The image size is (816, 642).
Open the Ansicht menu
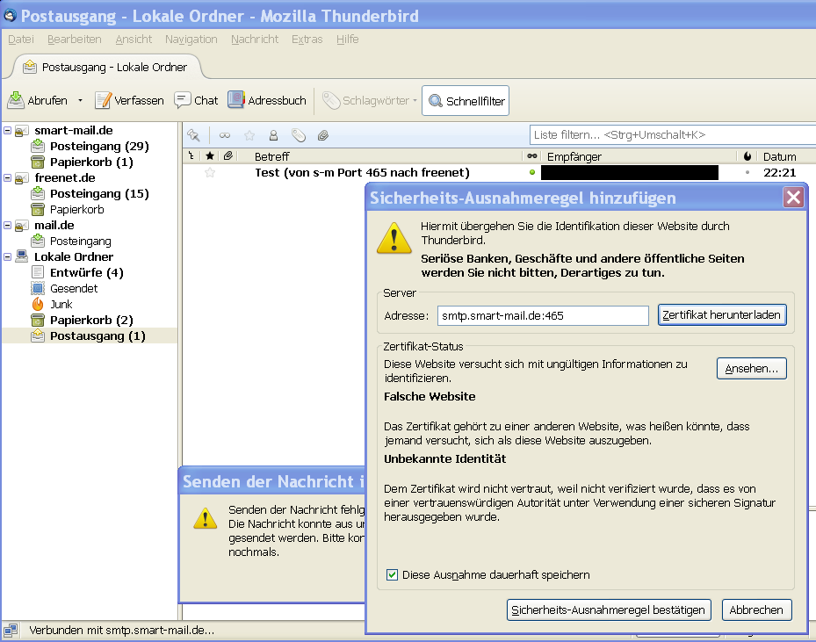134,39
